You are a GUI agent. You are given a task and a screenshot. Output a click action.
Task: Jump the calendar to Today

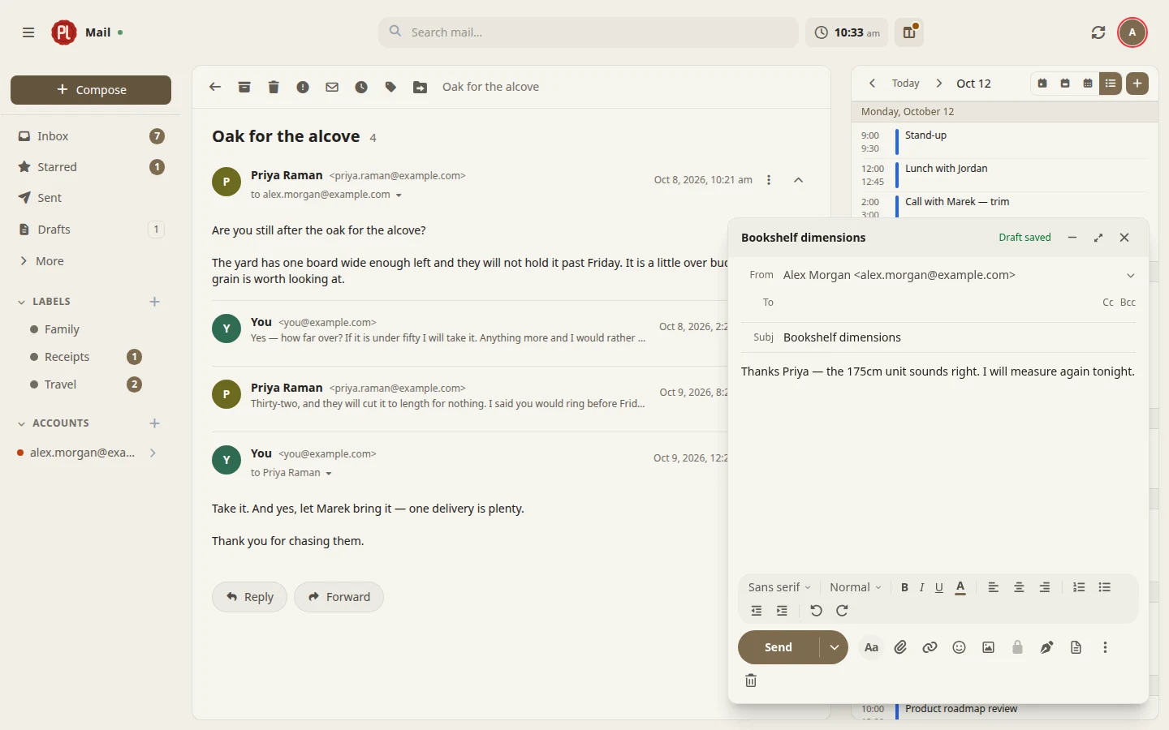pos(905,84)
